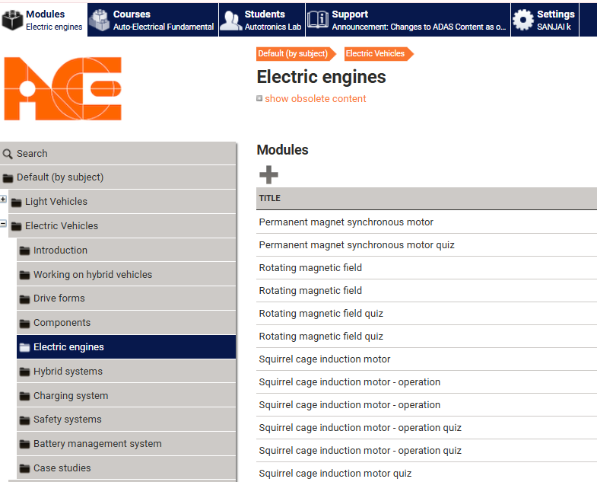The image size is (597, 482).
Task: Click folder icon beside Case studies
Action: click(x=25, y=468)
